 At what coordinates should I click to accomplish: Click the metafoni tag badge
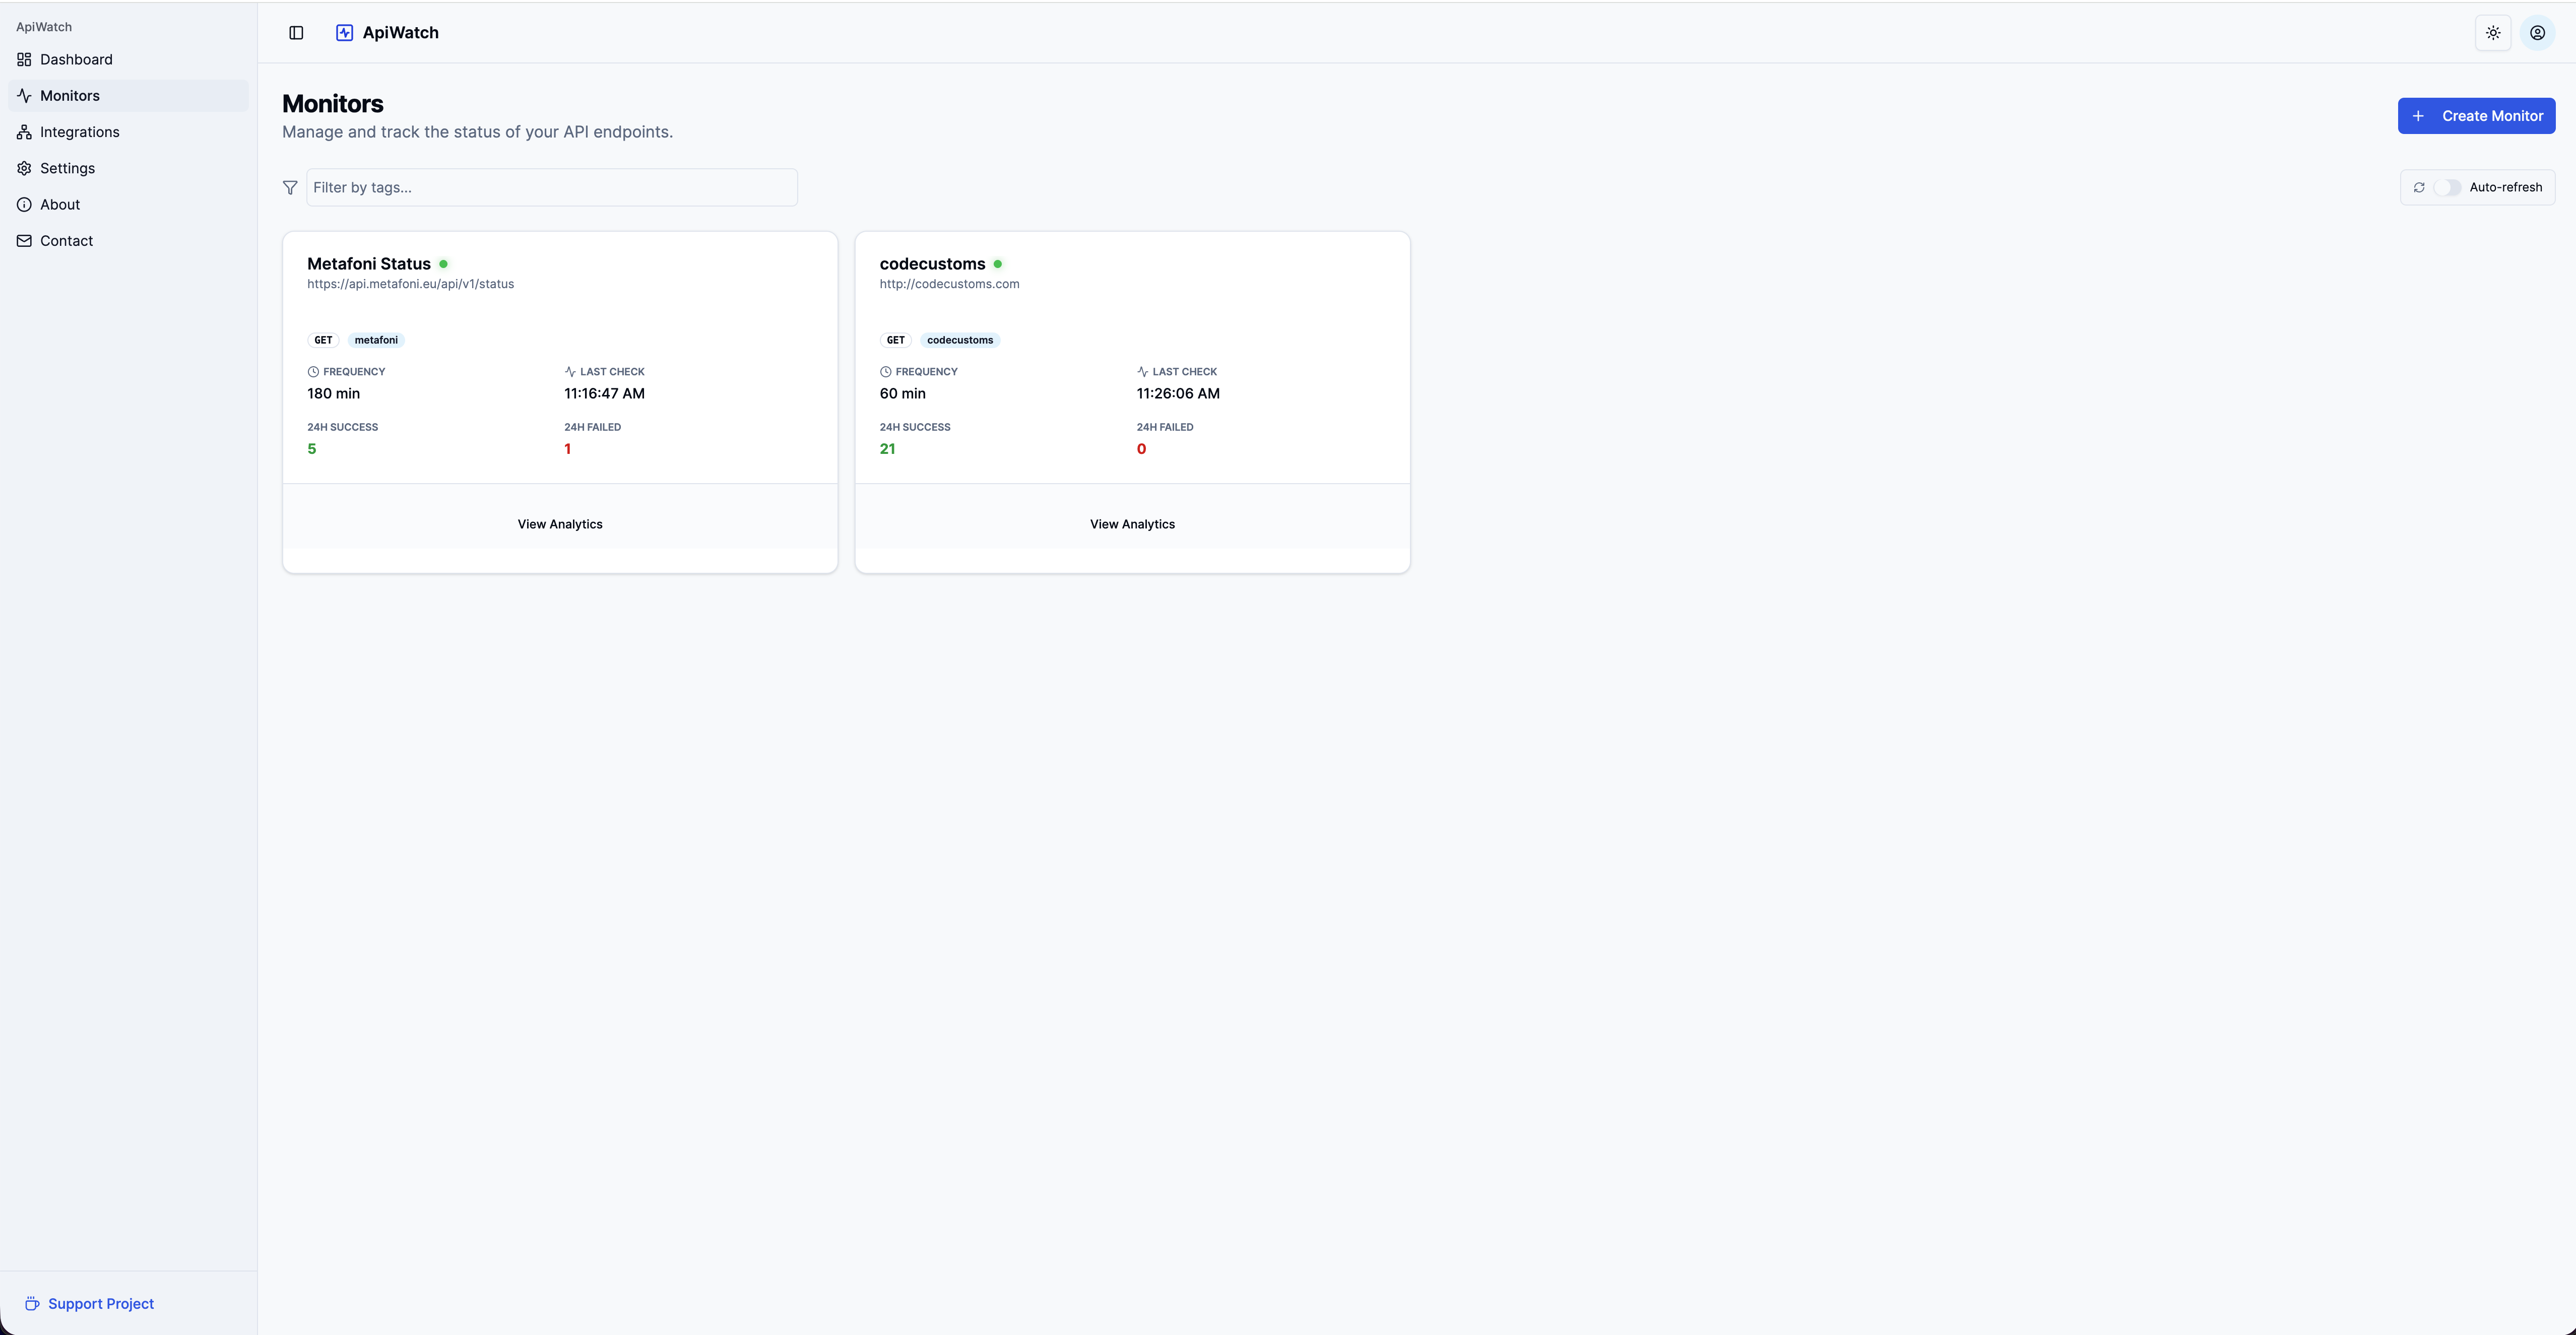[x=376, y=340]
